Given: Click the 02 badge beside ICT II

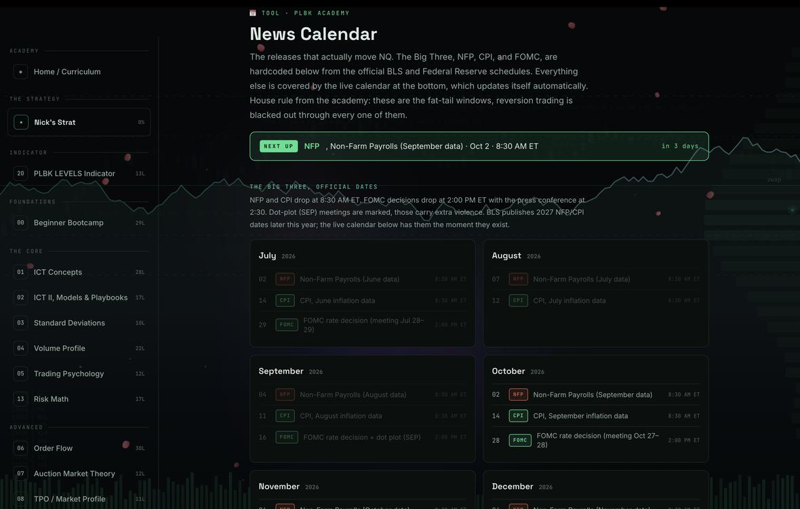Looking at the screenshot, I should 20,298.
